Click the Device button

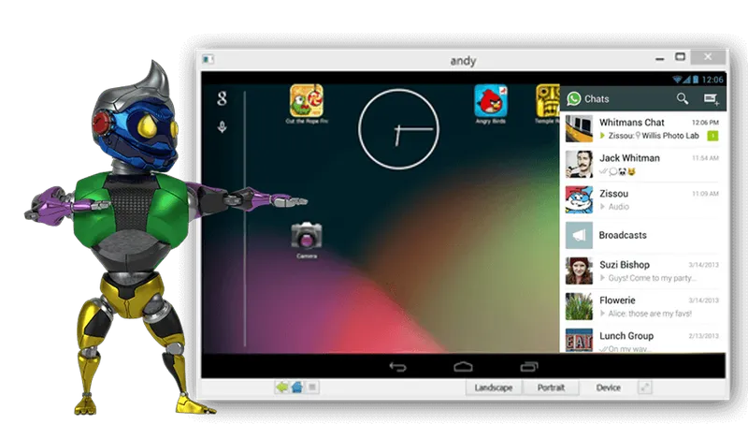[609, 388]
